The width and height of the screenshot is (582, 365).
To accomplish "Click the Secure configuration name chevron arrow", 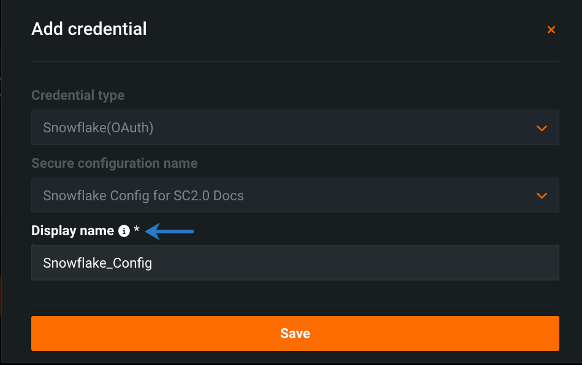I will point(542,196).
